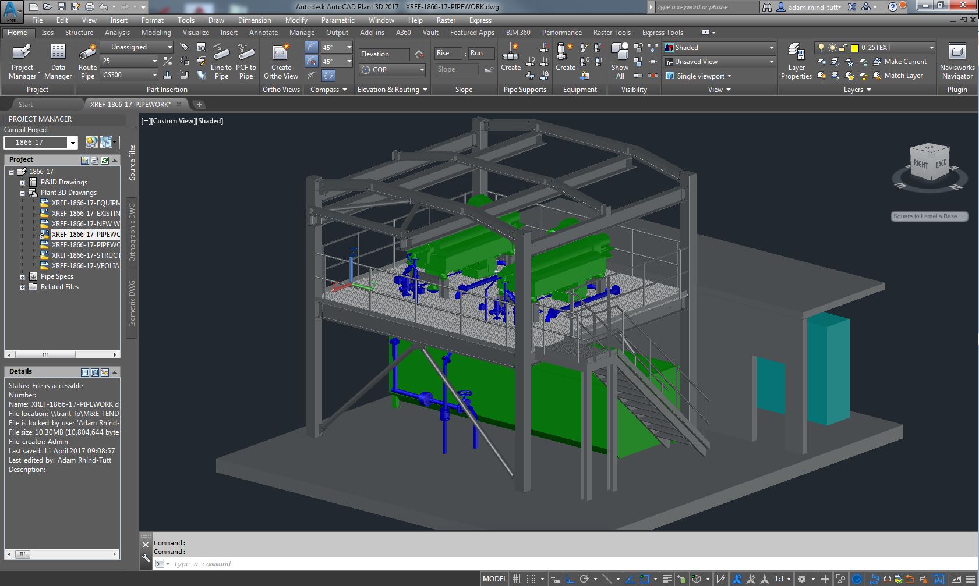The height and width of the screenshot is (586, 979).
Task: Start the Route Pipe tool
Action: click(87, 62)
